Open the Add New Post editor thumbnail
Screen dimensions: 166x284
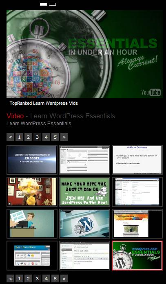84,256
